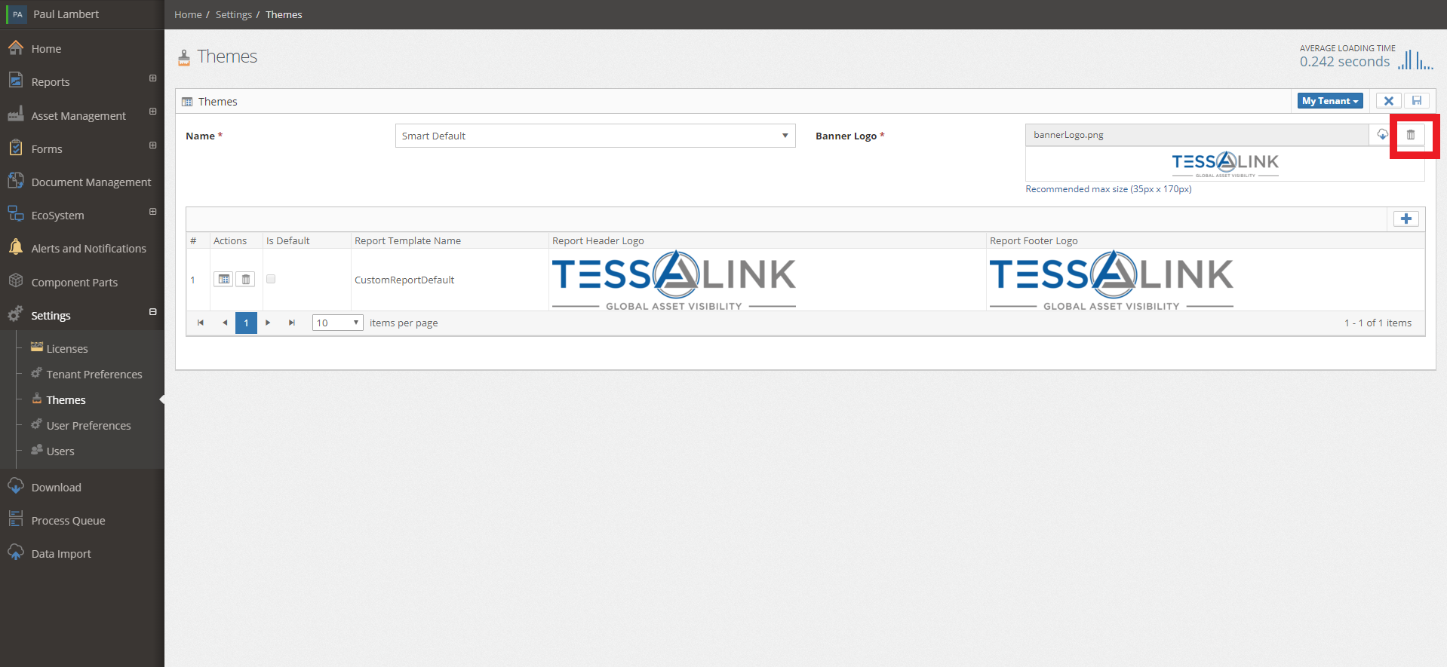Viewport: 1447px width, 667px height.
Task: Click the Download cloud icon
Action: 16,486
